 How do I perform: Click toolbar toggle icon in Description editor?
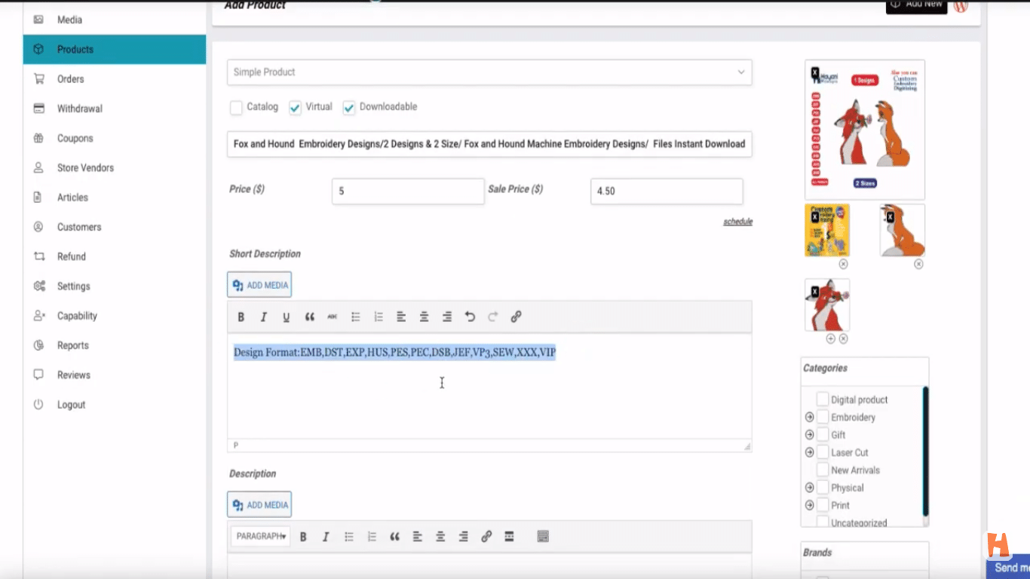(543, 537)
